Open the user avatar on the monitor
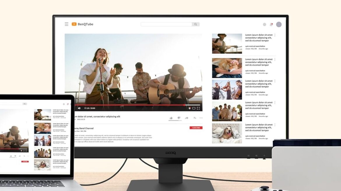 [x=279, y=24]
